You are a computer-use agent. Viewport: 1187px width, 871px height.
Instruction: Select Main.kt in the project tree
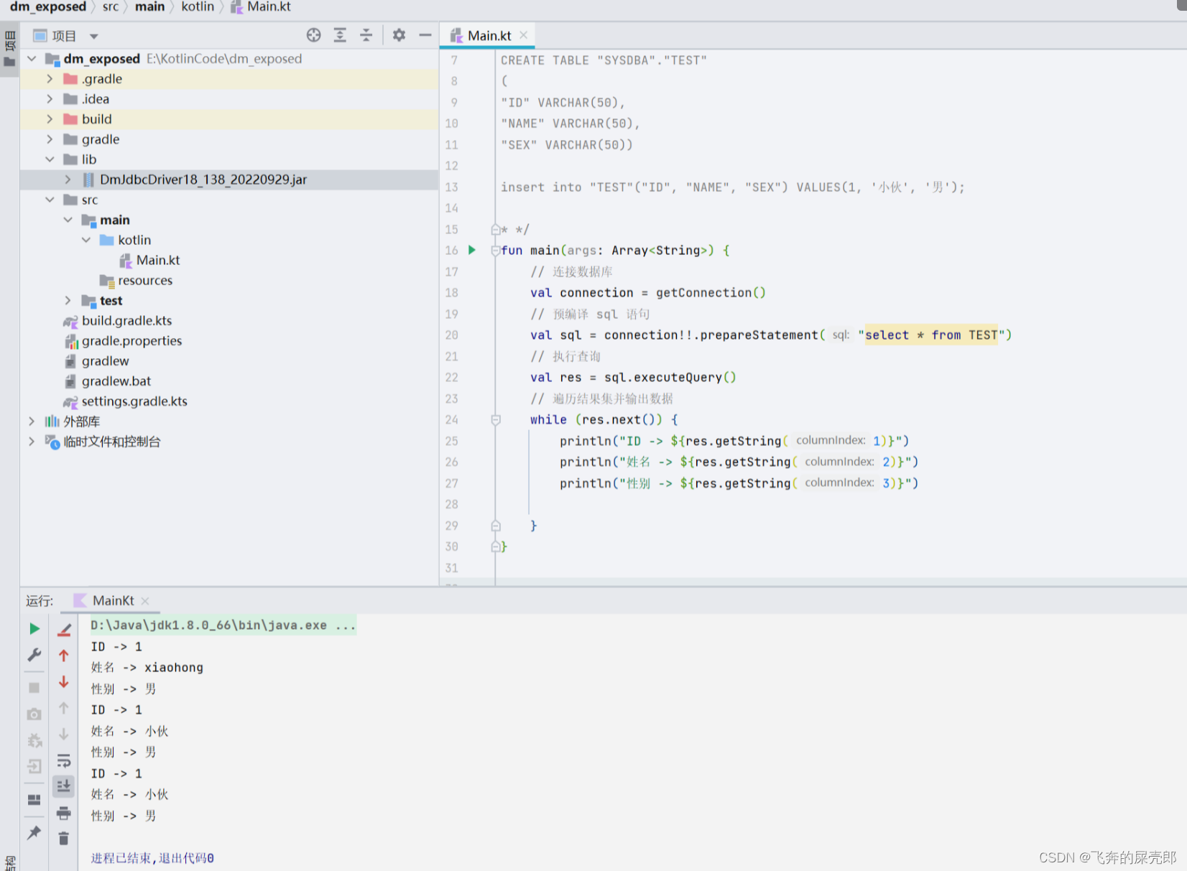pyautogui.click(x=158, y=260)
